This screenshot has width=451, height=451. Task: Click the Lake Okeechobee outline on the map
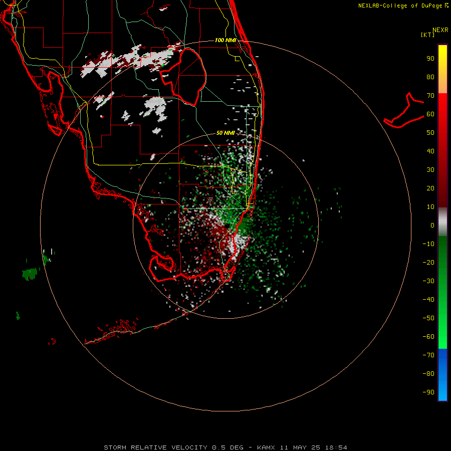click(183, 77)
